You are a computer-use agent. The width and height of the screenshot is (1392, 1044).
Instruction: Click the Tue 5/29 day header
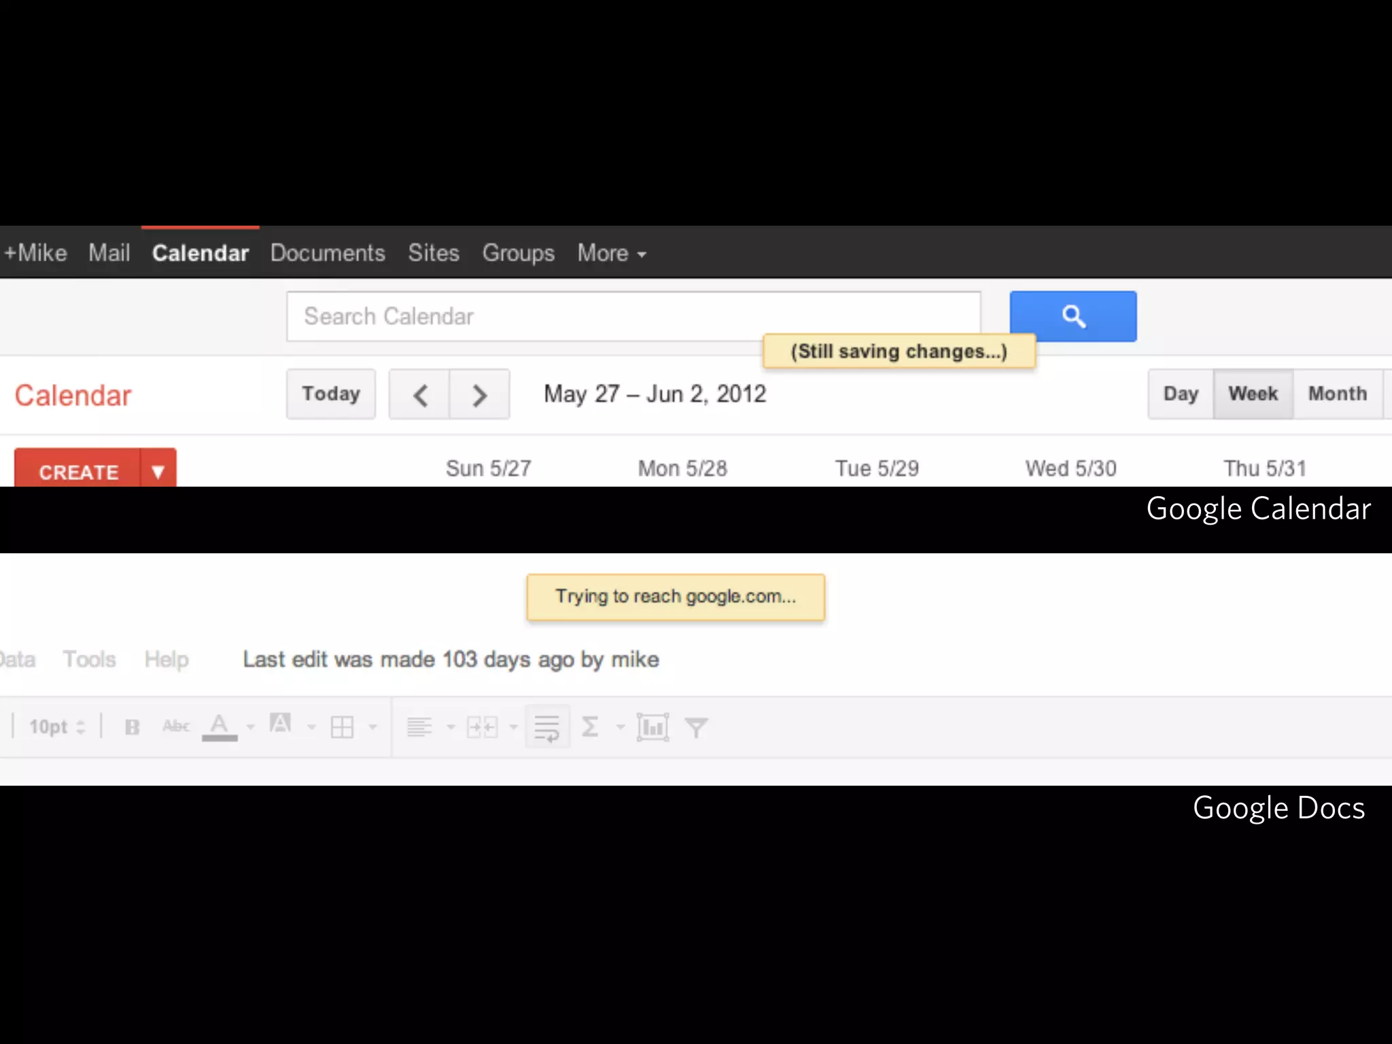click(x=877, y=468)
